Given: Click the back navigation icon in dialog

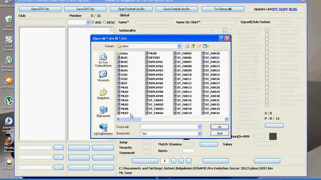Looking at the screenshot, I should tap(187, 46).
